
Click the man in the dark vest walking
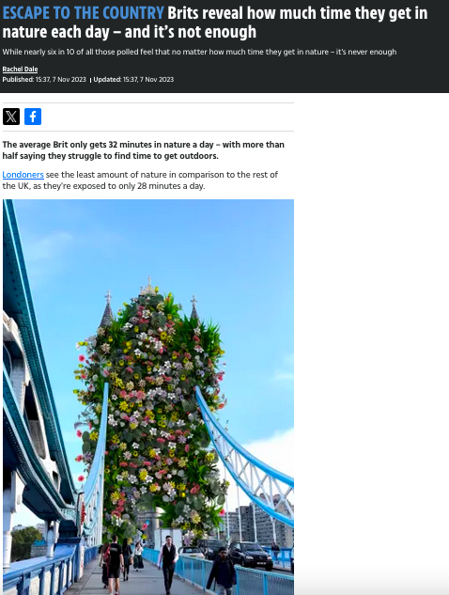[x=167, y=564]
